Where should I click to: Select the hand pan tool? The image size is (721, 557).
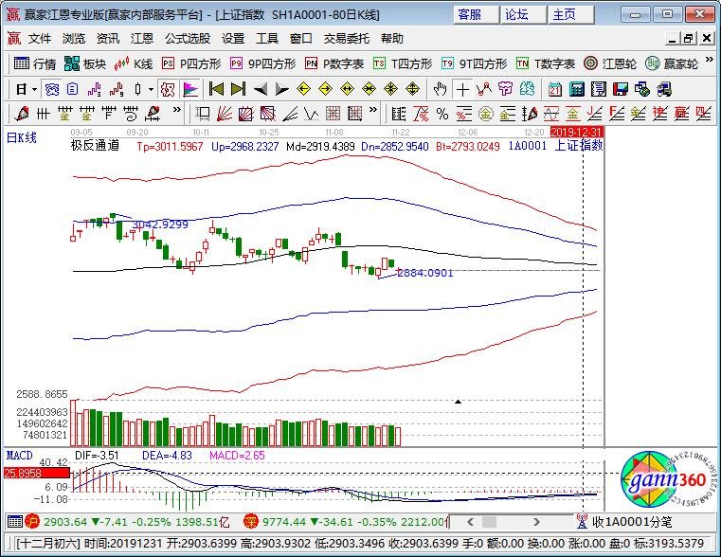(440, 89)
